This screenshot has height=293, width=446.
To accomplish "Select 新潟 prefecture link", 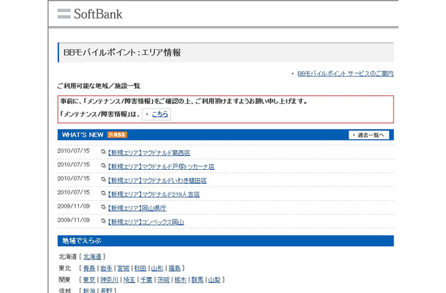I will [x=89, y=290].
